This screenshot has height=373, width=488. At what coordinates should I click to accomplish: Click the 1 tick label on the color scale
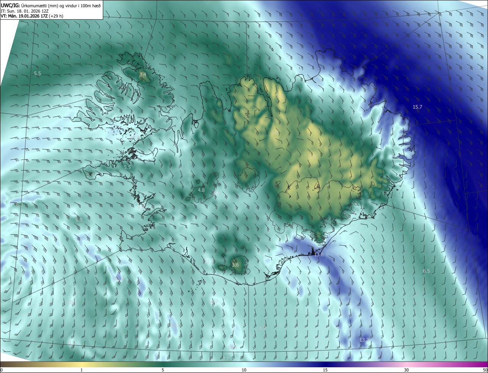82,370
